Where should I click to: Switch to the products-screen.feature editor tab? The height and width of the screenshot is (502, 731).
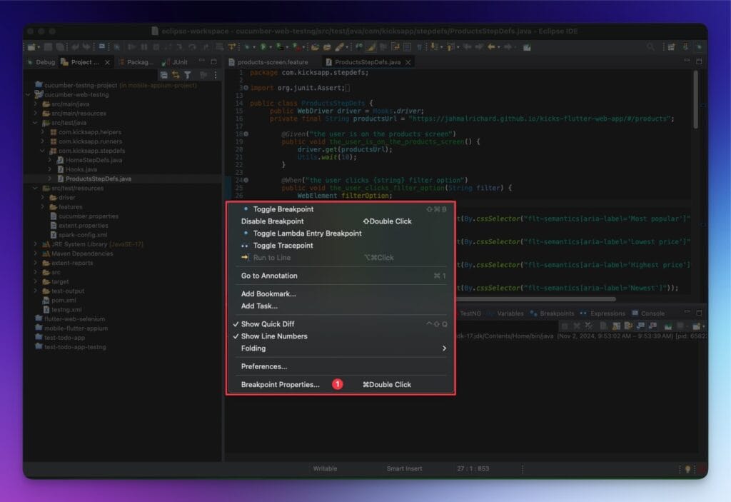[x=269, y=62]
